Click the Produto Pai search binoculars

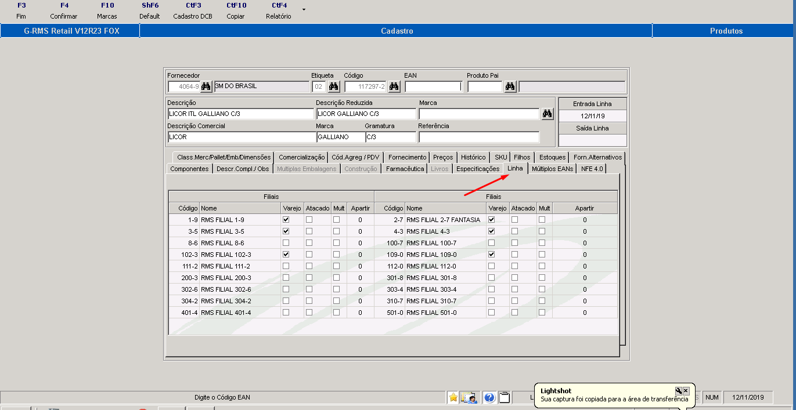pyautogui.click(x=510, y=86)
